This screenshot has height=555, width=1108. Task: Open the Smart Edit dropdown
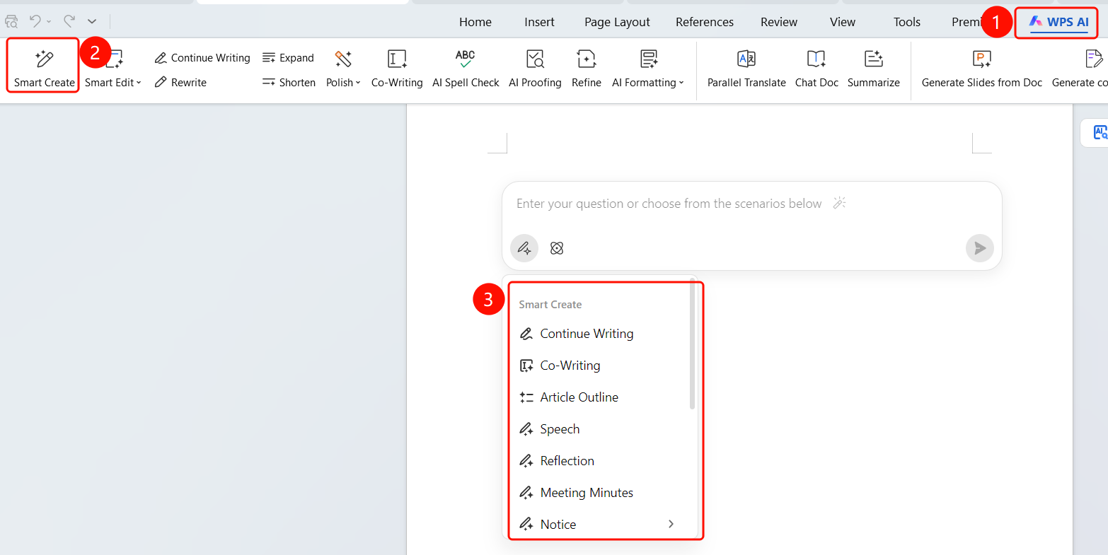click(x=113, y=68)
